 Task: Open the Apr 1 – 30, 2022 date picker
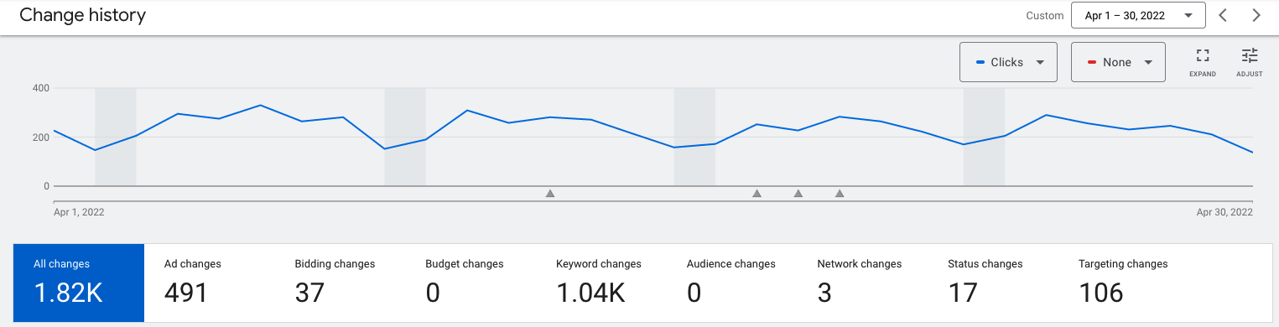click(1138, 15)
